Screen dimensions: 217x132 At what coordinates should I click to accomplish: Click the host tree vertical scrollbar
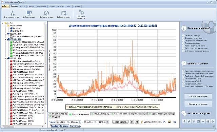pos(45,73)
